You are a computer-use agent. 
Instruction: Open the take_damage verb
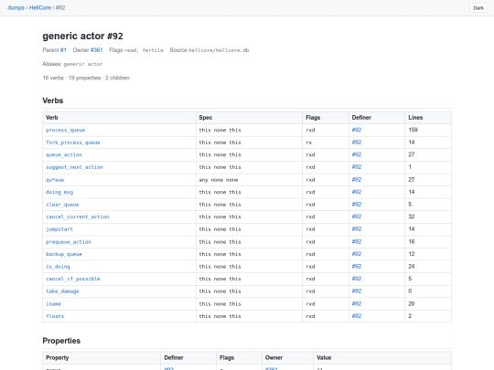coord(62,291)
